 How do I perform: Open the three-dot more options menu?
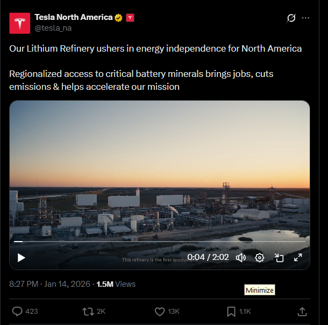coord(305,18)
